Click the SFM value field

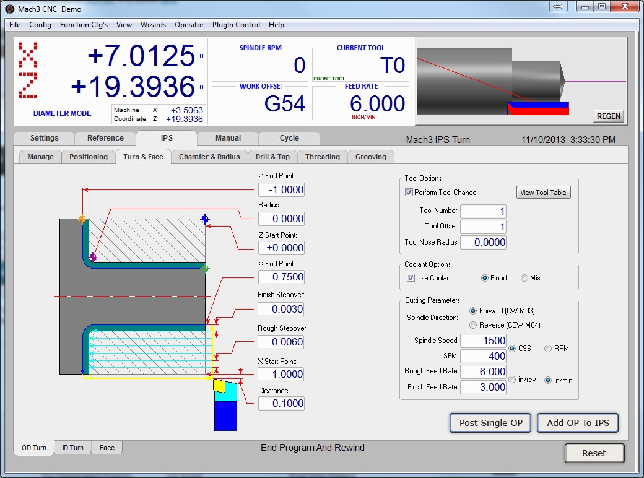(484, 356)
